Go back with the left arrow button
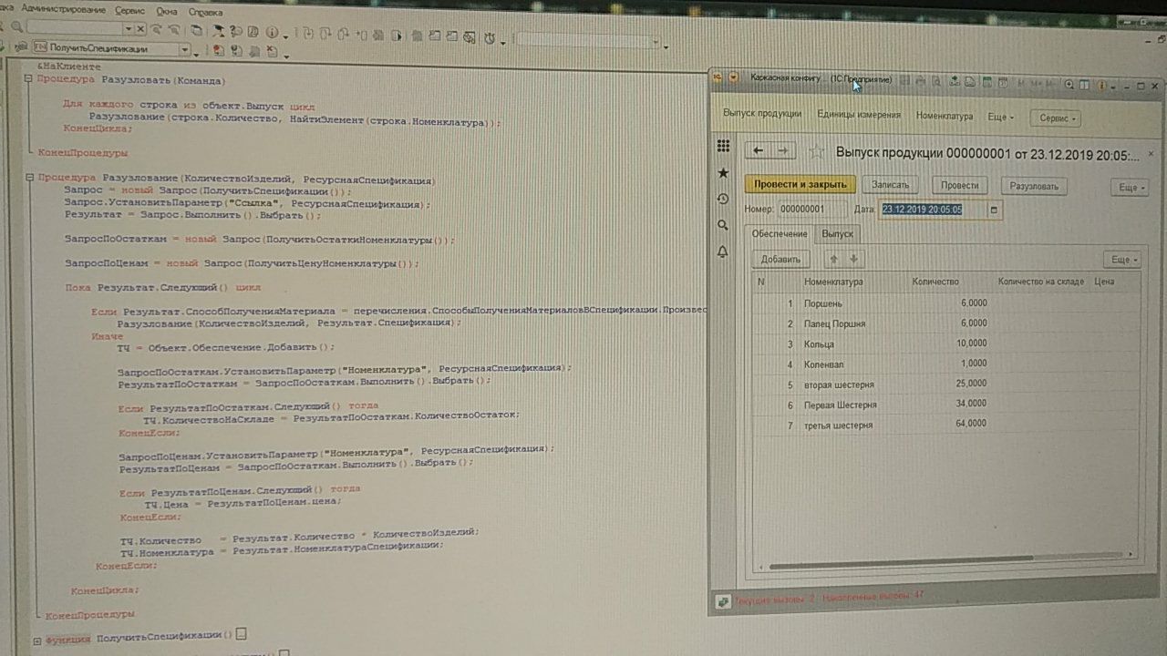 pos(759,150)
